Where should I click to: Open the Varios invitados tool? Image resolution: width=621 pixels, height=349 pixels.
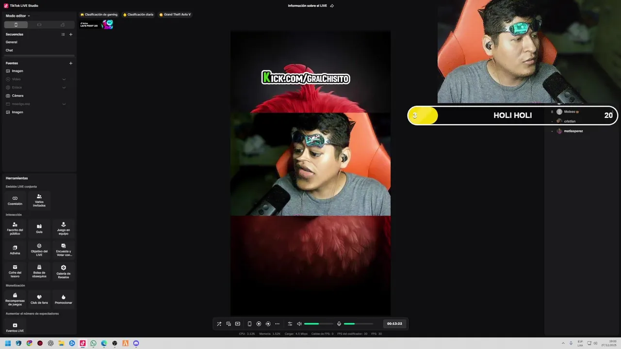pos(39,200)
